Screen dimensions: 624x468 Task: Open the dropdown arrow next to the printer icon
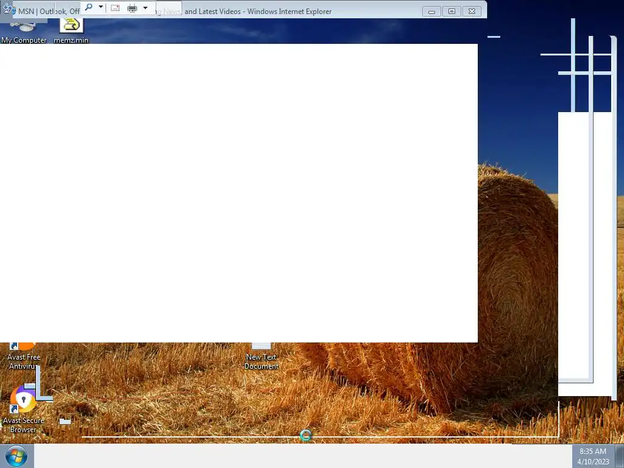coord(145,7)
